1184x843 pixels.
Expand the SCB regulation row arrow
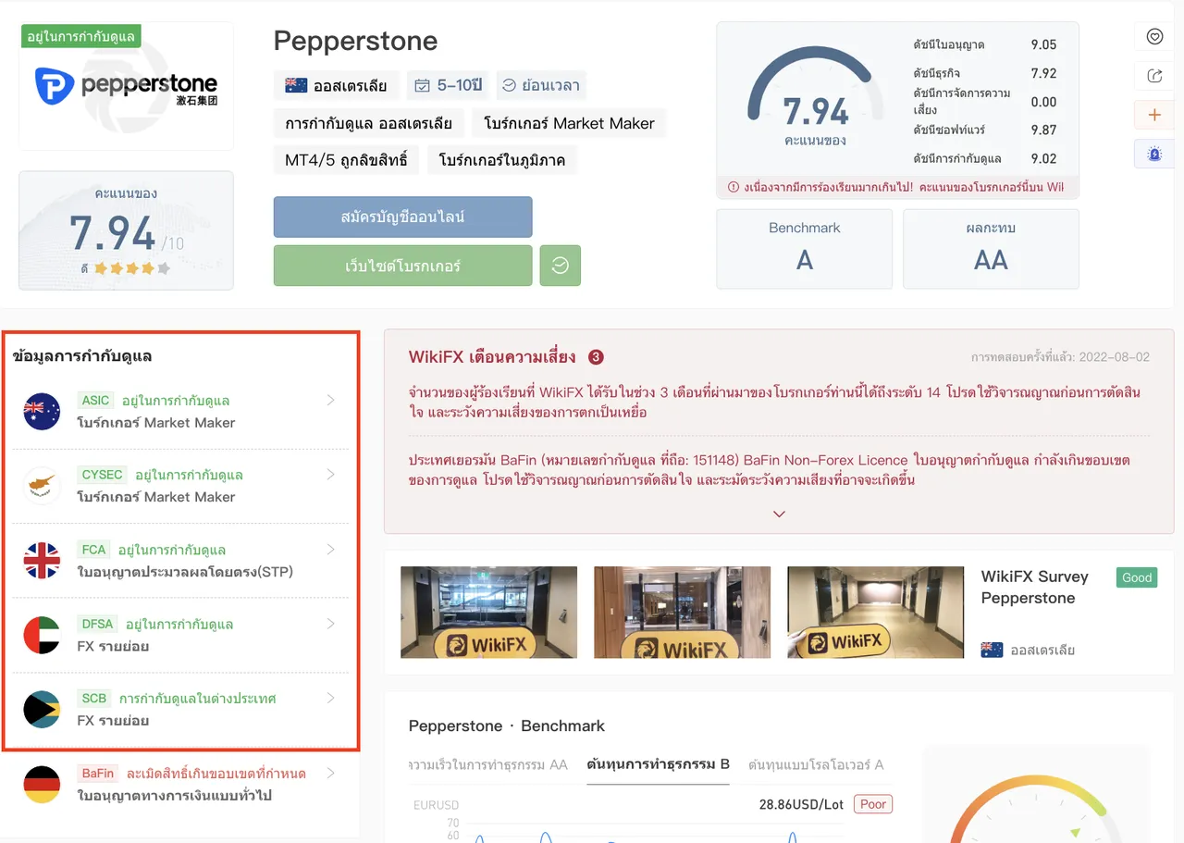click(330, 698)
